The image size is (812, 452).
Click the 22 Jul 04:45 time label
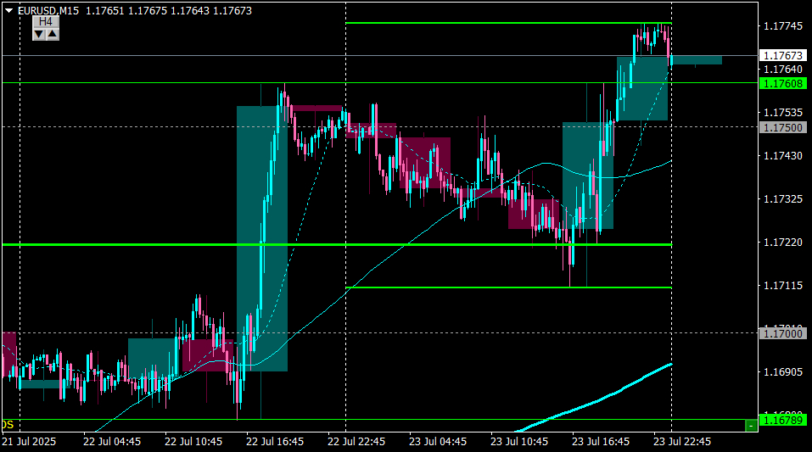tap(112, 442)
